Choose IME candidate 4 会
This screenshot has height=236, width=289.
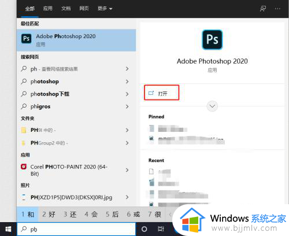pos(91,214)
